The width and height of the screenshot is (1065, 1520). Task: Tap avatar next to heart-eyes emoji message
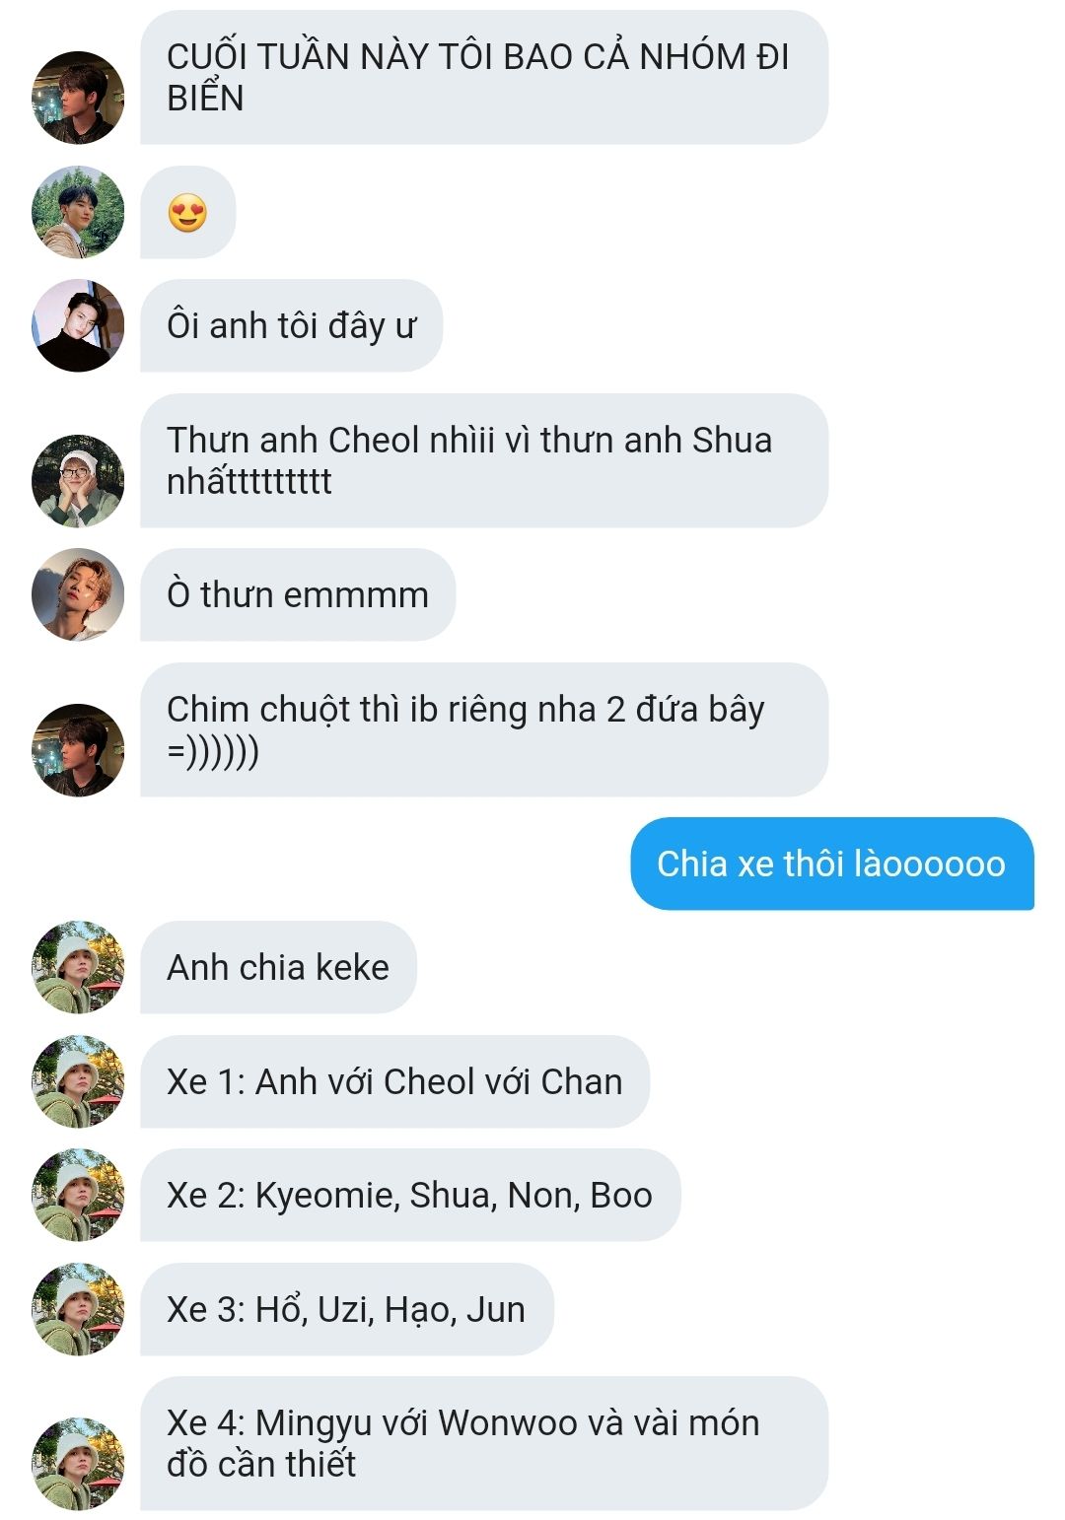coord(78,212)
